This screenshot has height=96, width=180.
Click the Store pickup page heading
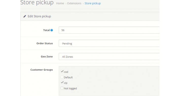[x=37, y=2]
